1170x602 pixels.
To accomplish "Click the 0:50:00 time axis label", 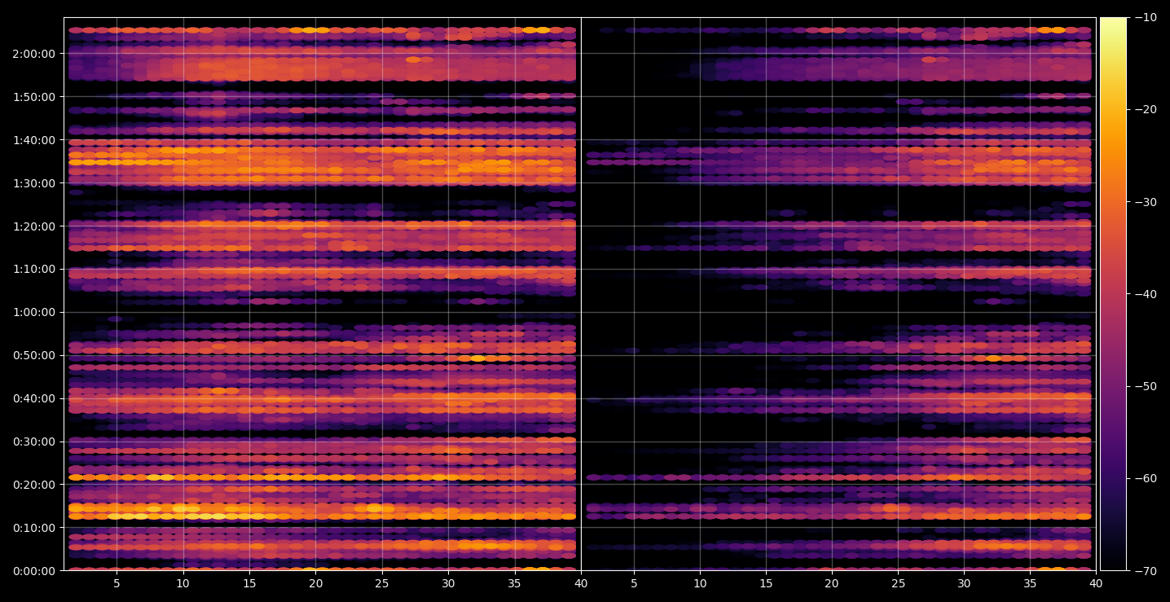I will coord(33,355).
